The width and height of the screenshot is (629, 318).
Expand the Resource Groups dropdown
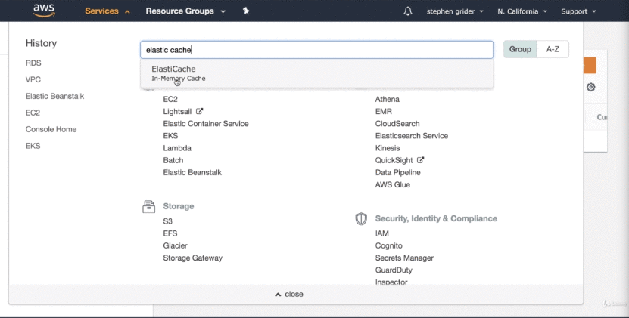tap(185, 11)
